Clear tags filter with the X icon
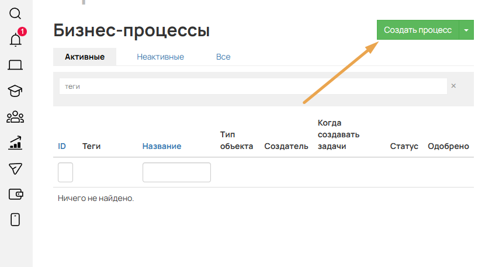 pos(453,86)
